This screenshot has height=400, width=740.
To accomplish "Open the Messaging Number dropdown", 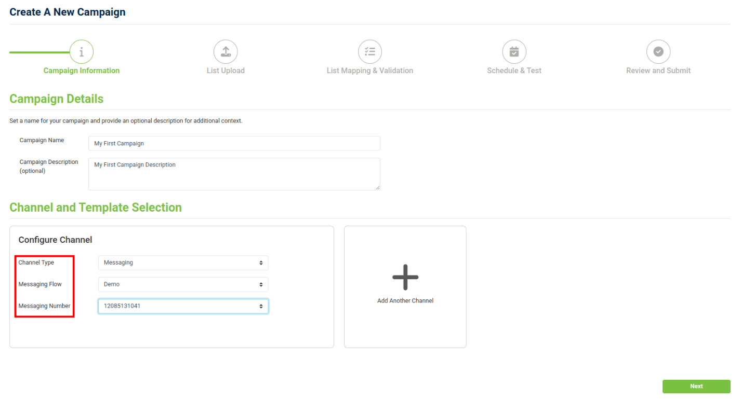I will (183, 306).
